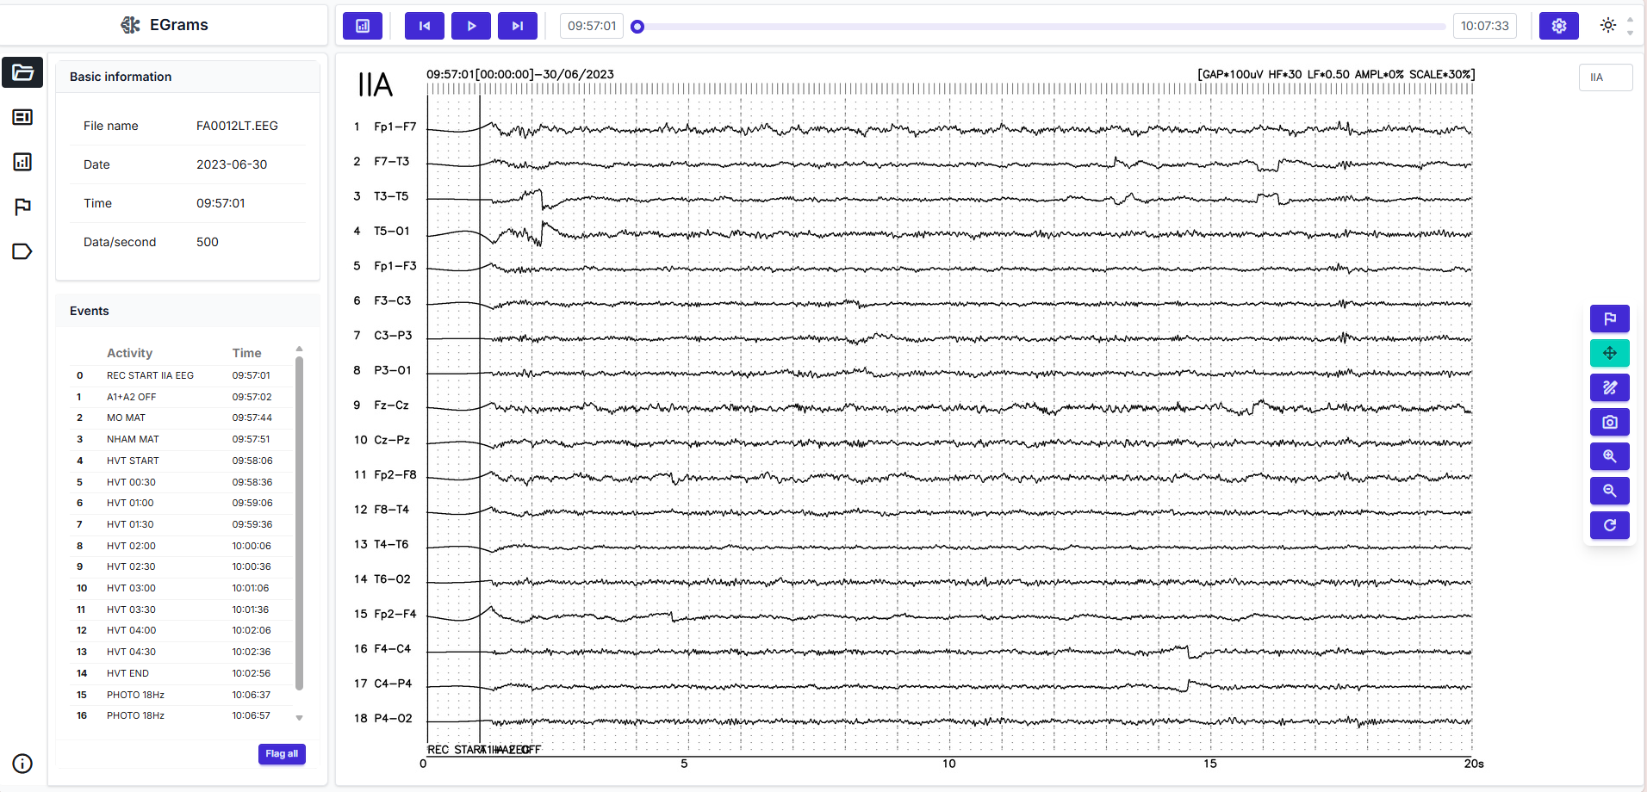
Task: Reset the chart view with refresh icon
Action: click(x=1609, y=525)
